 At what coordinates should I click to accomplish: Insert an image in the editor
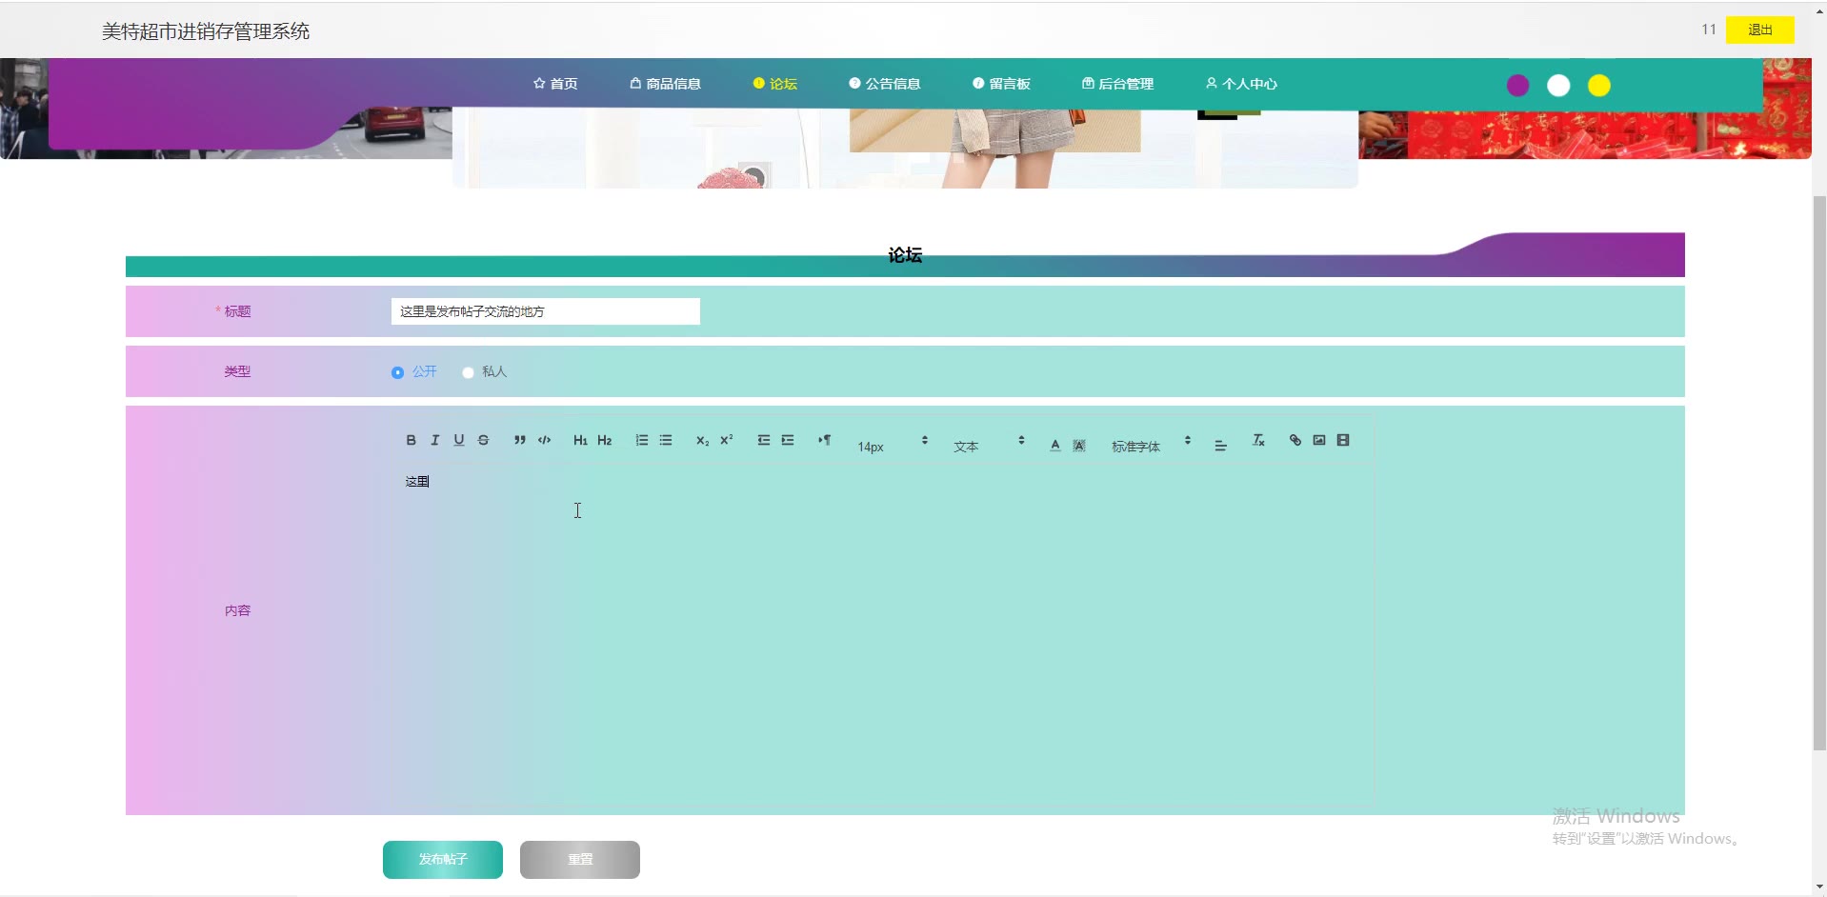(1319, 440)
